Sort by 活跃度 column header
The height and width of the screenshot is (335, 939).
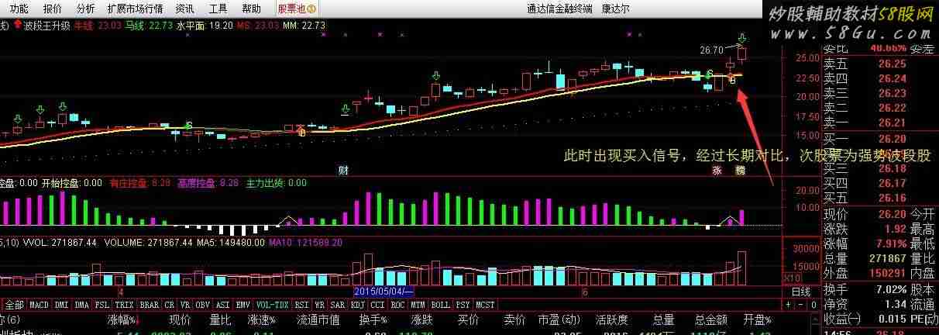[x=611, y=319]
